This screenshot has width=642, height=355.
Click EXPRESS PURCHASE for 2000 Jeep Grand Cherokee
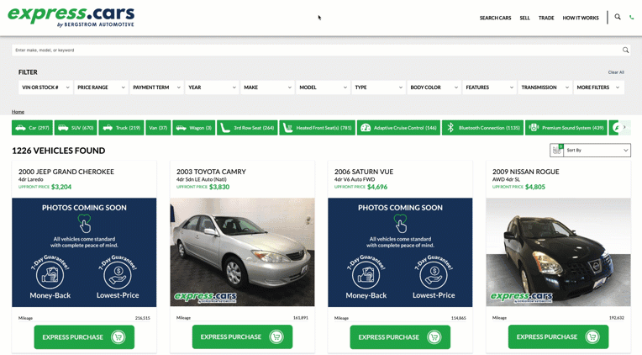coord(84,337)
